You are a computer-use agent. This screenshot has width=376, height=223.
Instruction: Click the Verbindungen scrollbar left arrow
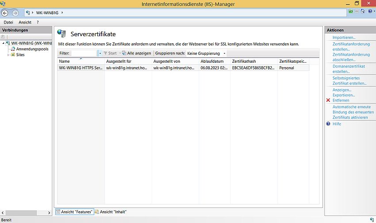click(x=3, y=213)
